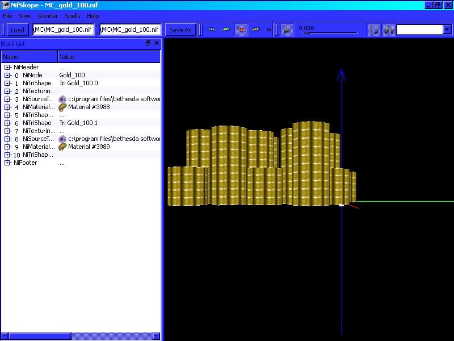Expand the NiNode Gold_100 block
The height and width of the screenshot is (341, 454).
coord(7,76)
